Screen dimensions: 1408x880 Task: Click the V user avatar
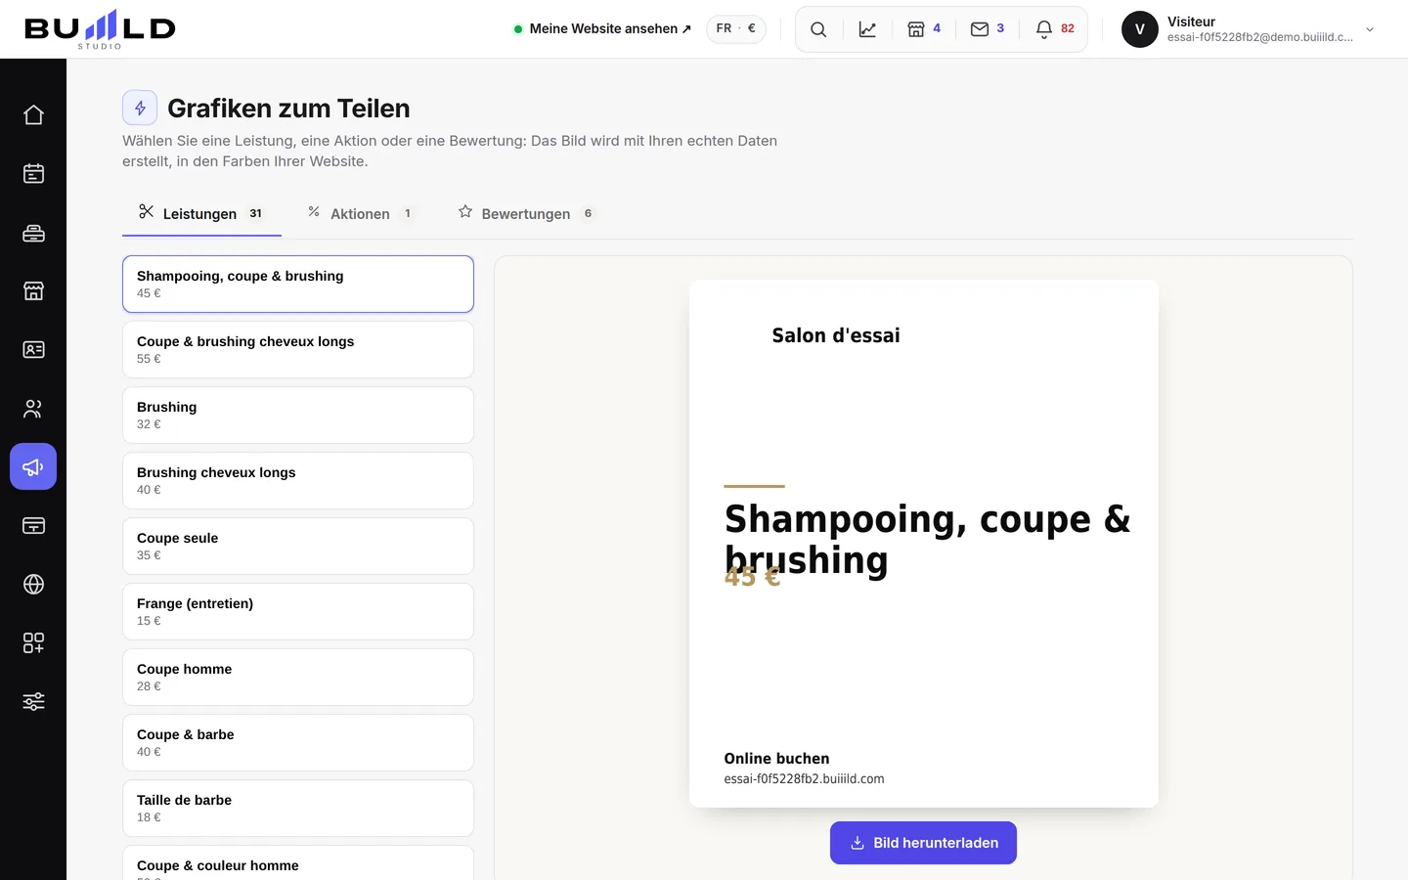[1140, 29]
